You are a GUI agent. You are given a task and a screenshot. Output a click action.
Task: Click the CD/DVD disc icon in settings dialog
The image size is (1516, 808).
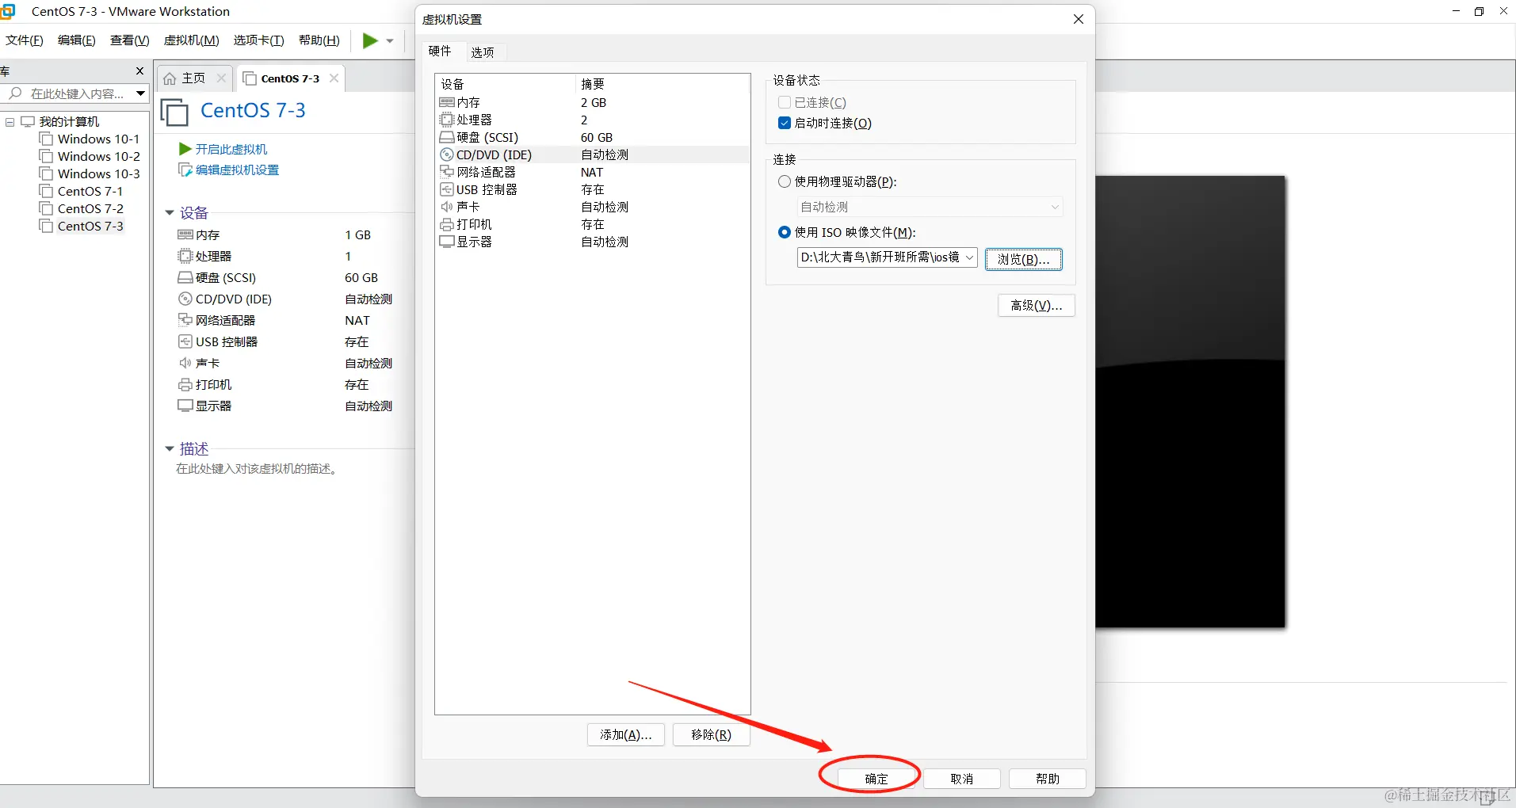coord(447,154)
